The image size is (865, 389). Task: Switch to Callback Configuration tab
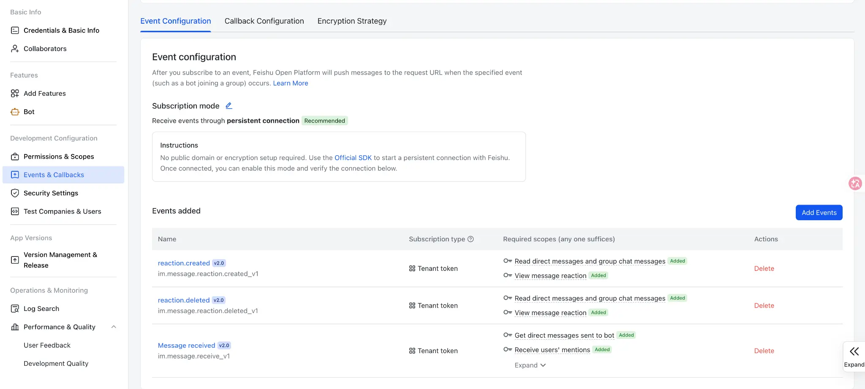point(264,21)
